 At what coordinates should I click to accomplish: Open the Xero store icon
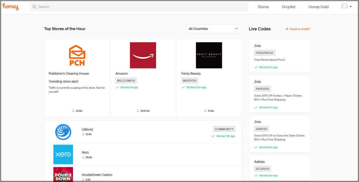[x=63, y=154]
